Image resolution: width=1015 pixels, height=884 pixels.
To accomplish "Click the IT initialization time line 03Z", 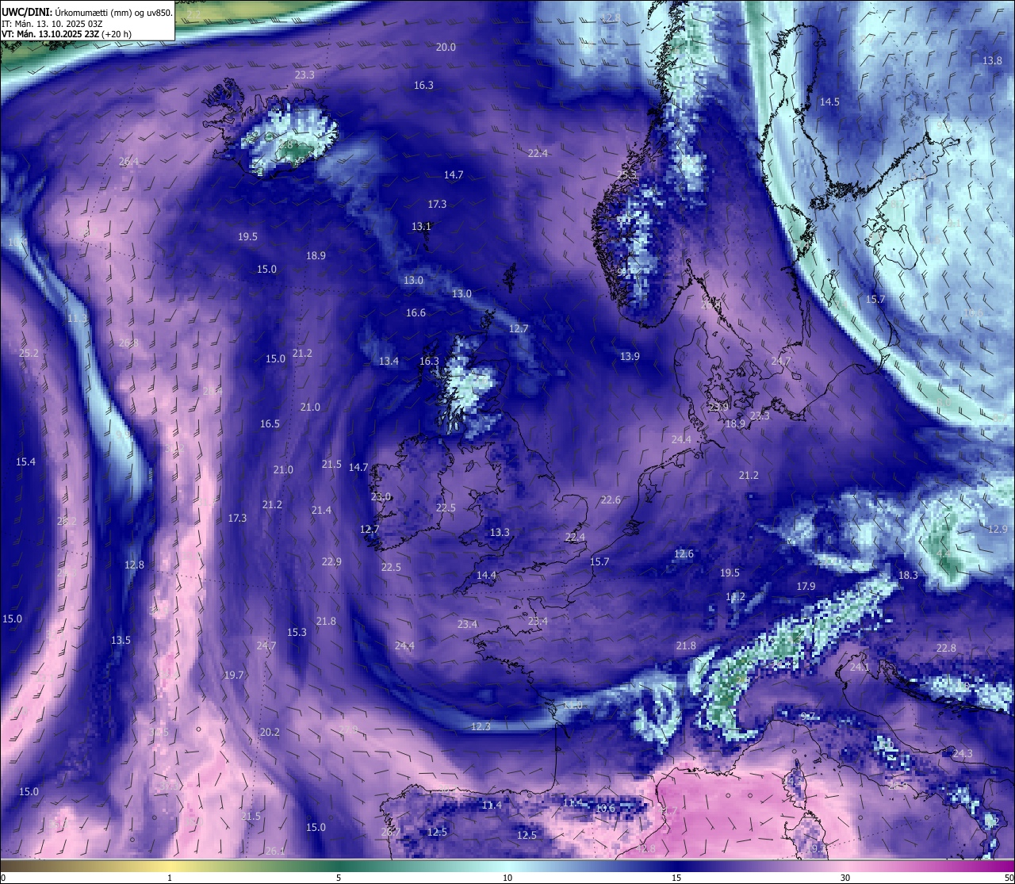I will pos(51,24).
